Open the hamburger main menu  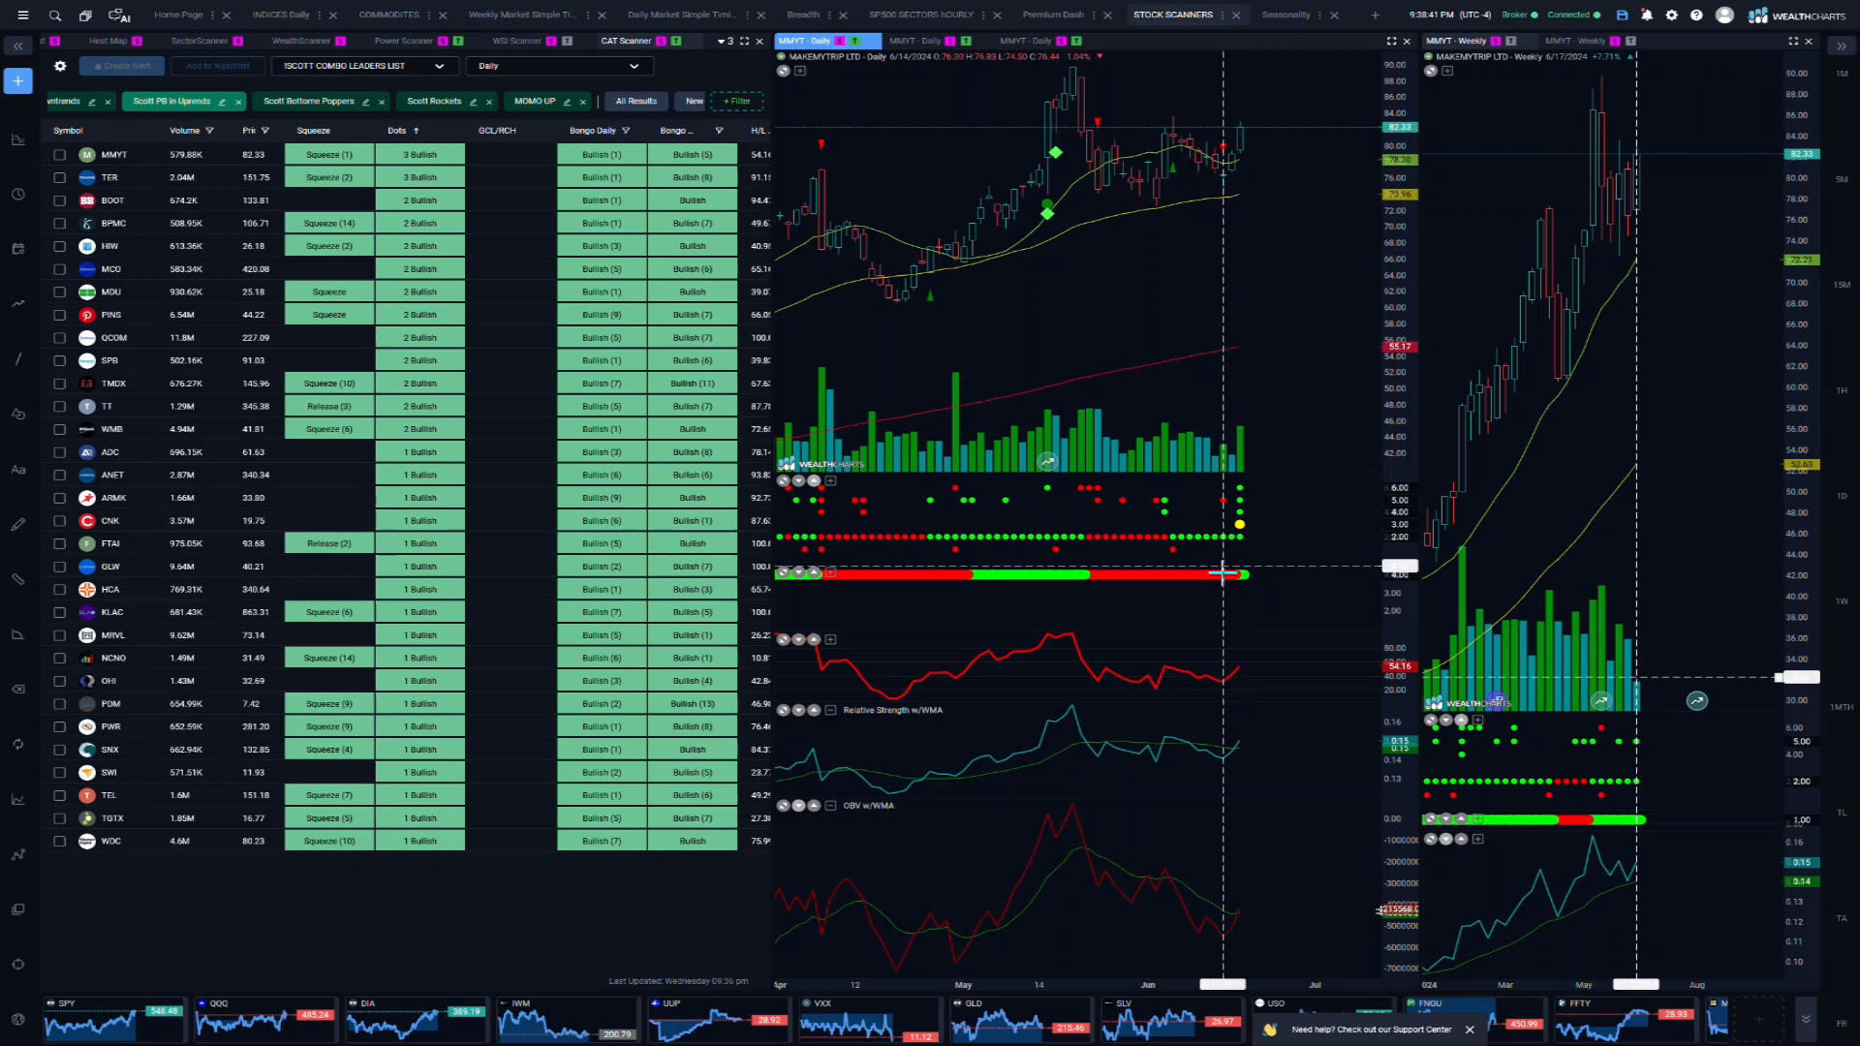pos(23,15)
